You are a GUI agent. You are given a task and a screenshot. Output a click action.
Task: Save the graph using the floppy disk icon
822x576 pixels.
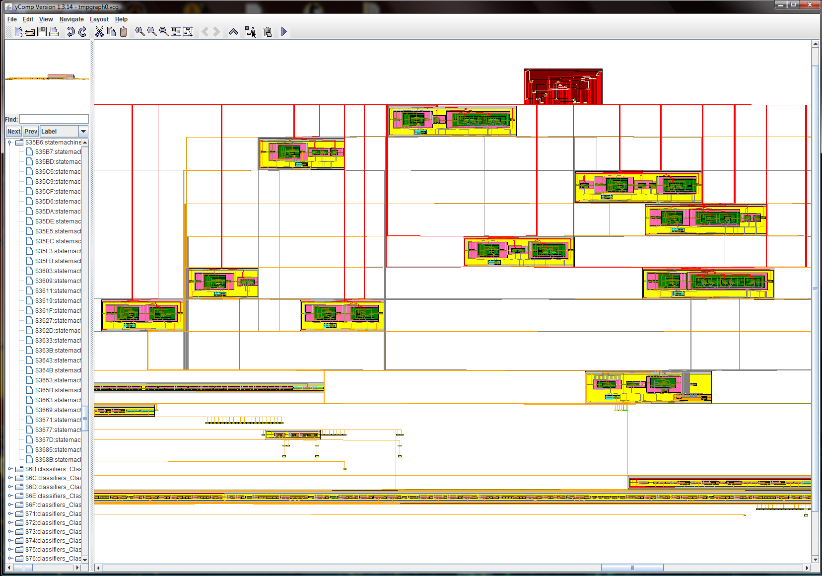point(42,32)
